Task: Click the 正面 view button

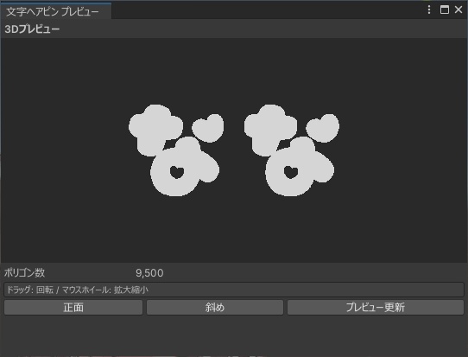Action: (x=73, y=308)
